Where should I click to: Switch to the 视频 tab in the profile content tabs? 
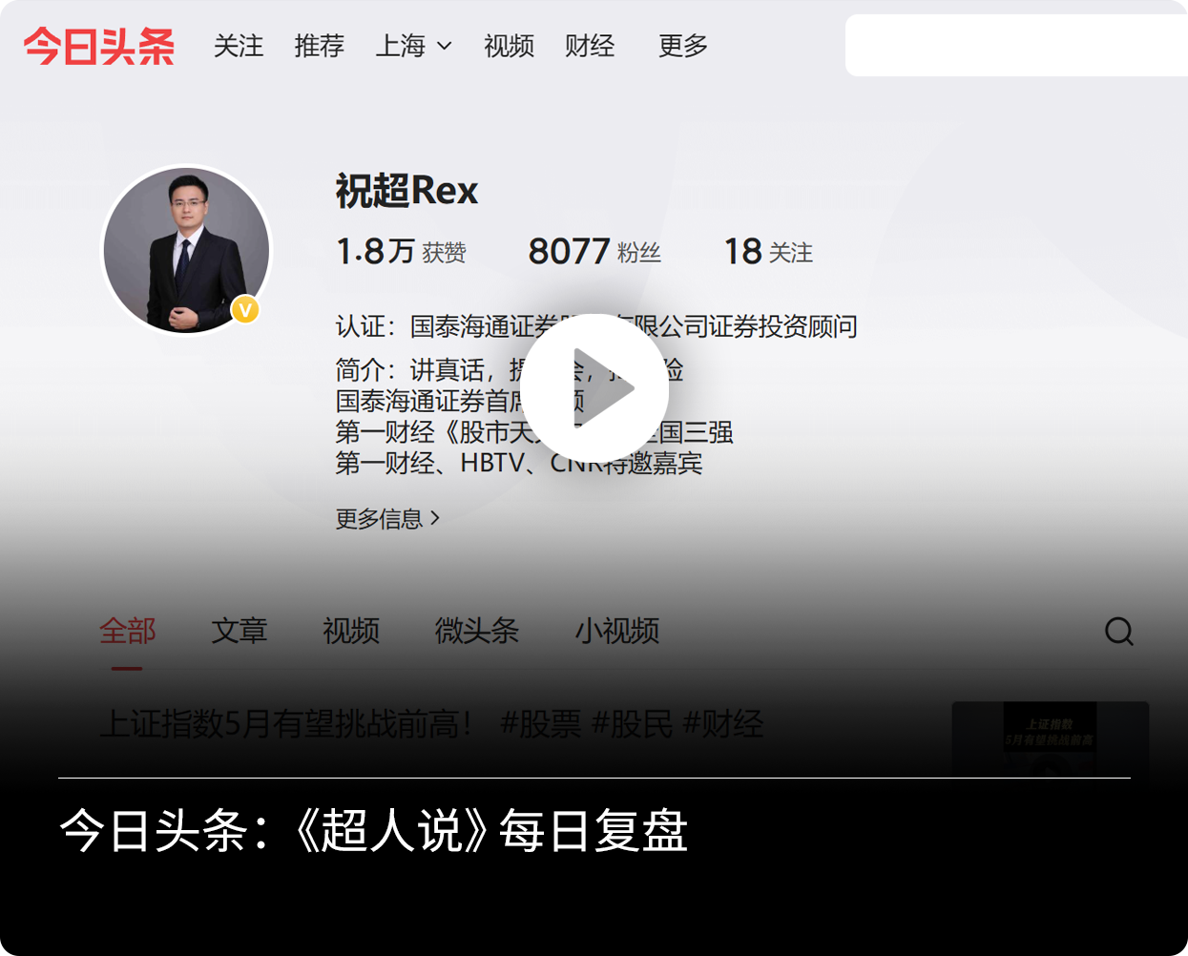[x=351, y=631]
